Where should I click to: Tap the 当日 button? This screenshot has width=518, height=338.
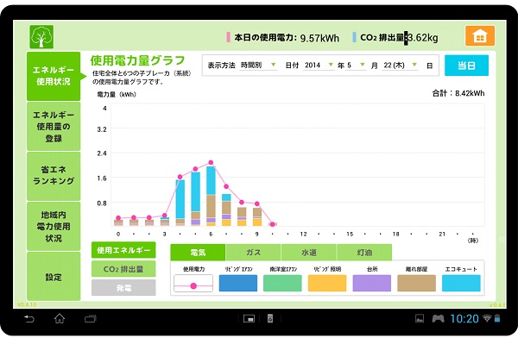(466, 66)
